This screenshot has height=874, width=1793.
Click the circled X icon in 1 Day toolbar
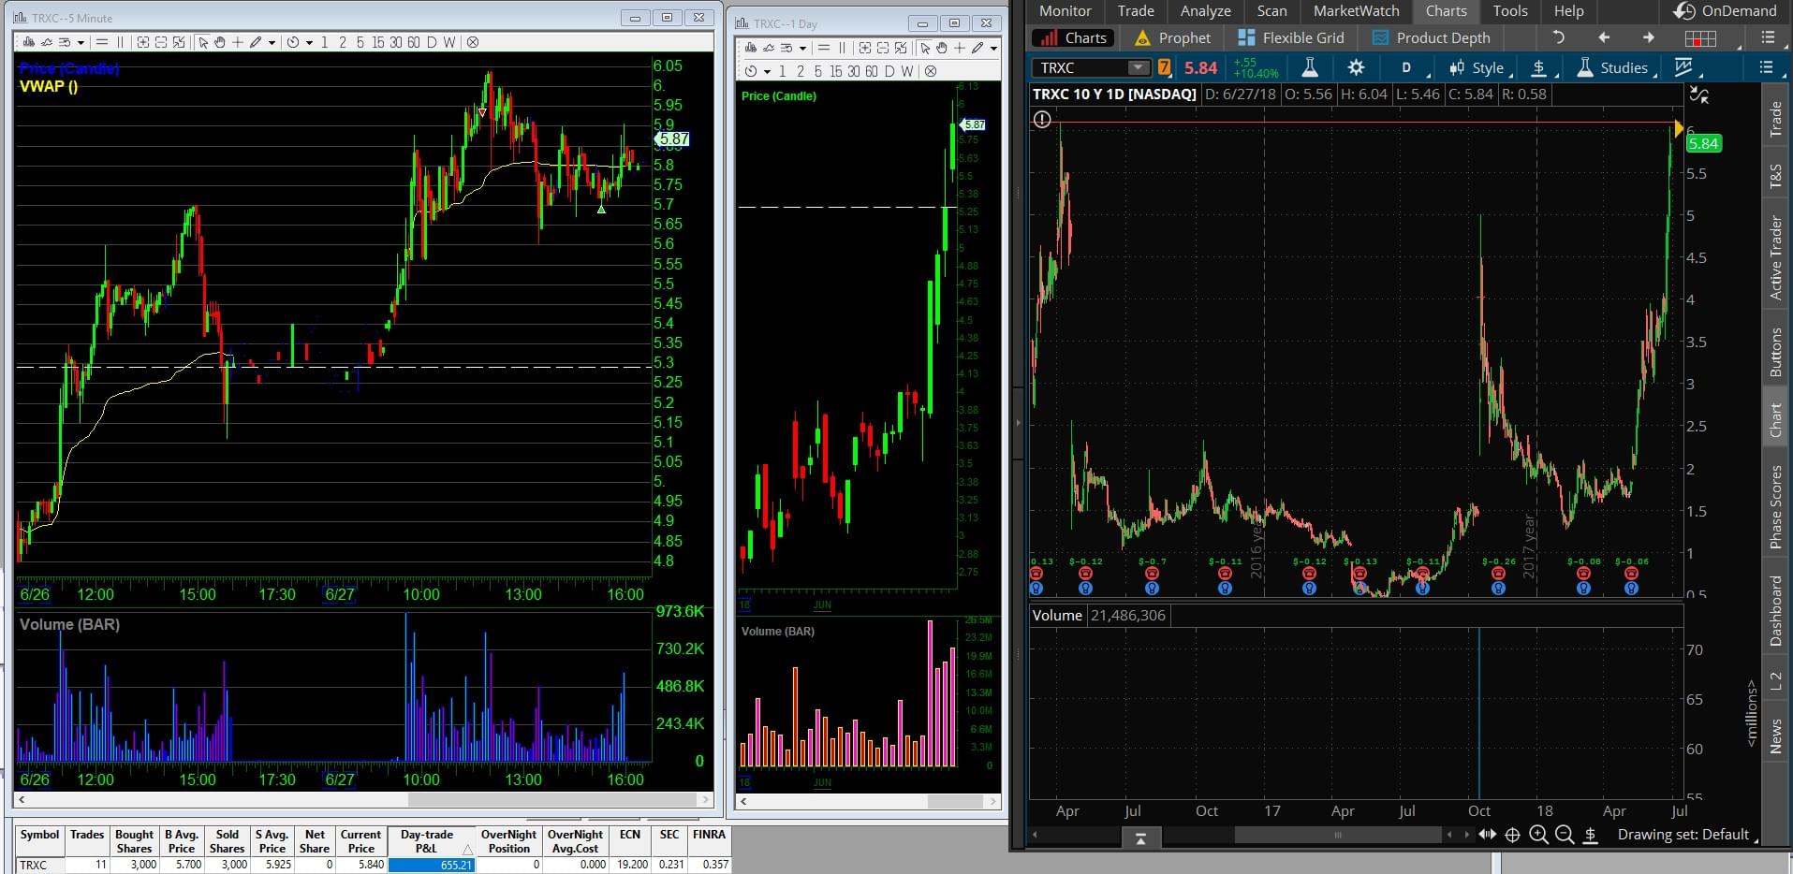(x=931, y=71)
